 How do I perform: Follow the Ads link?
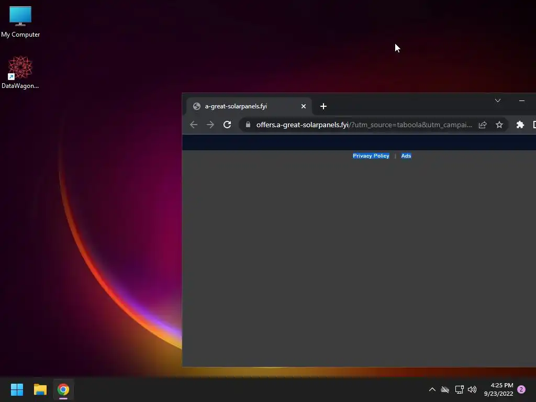[406, 156]
